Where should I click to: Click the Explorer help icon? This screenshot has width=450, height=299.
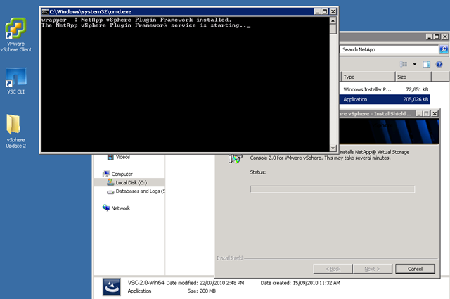[x=439, y=64]
